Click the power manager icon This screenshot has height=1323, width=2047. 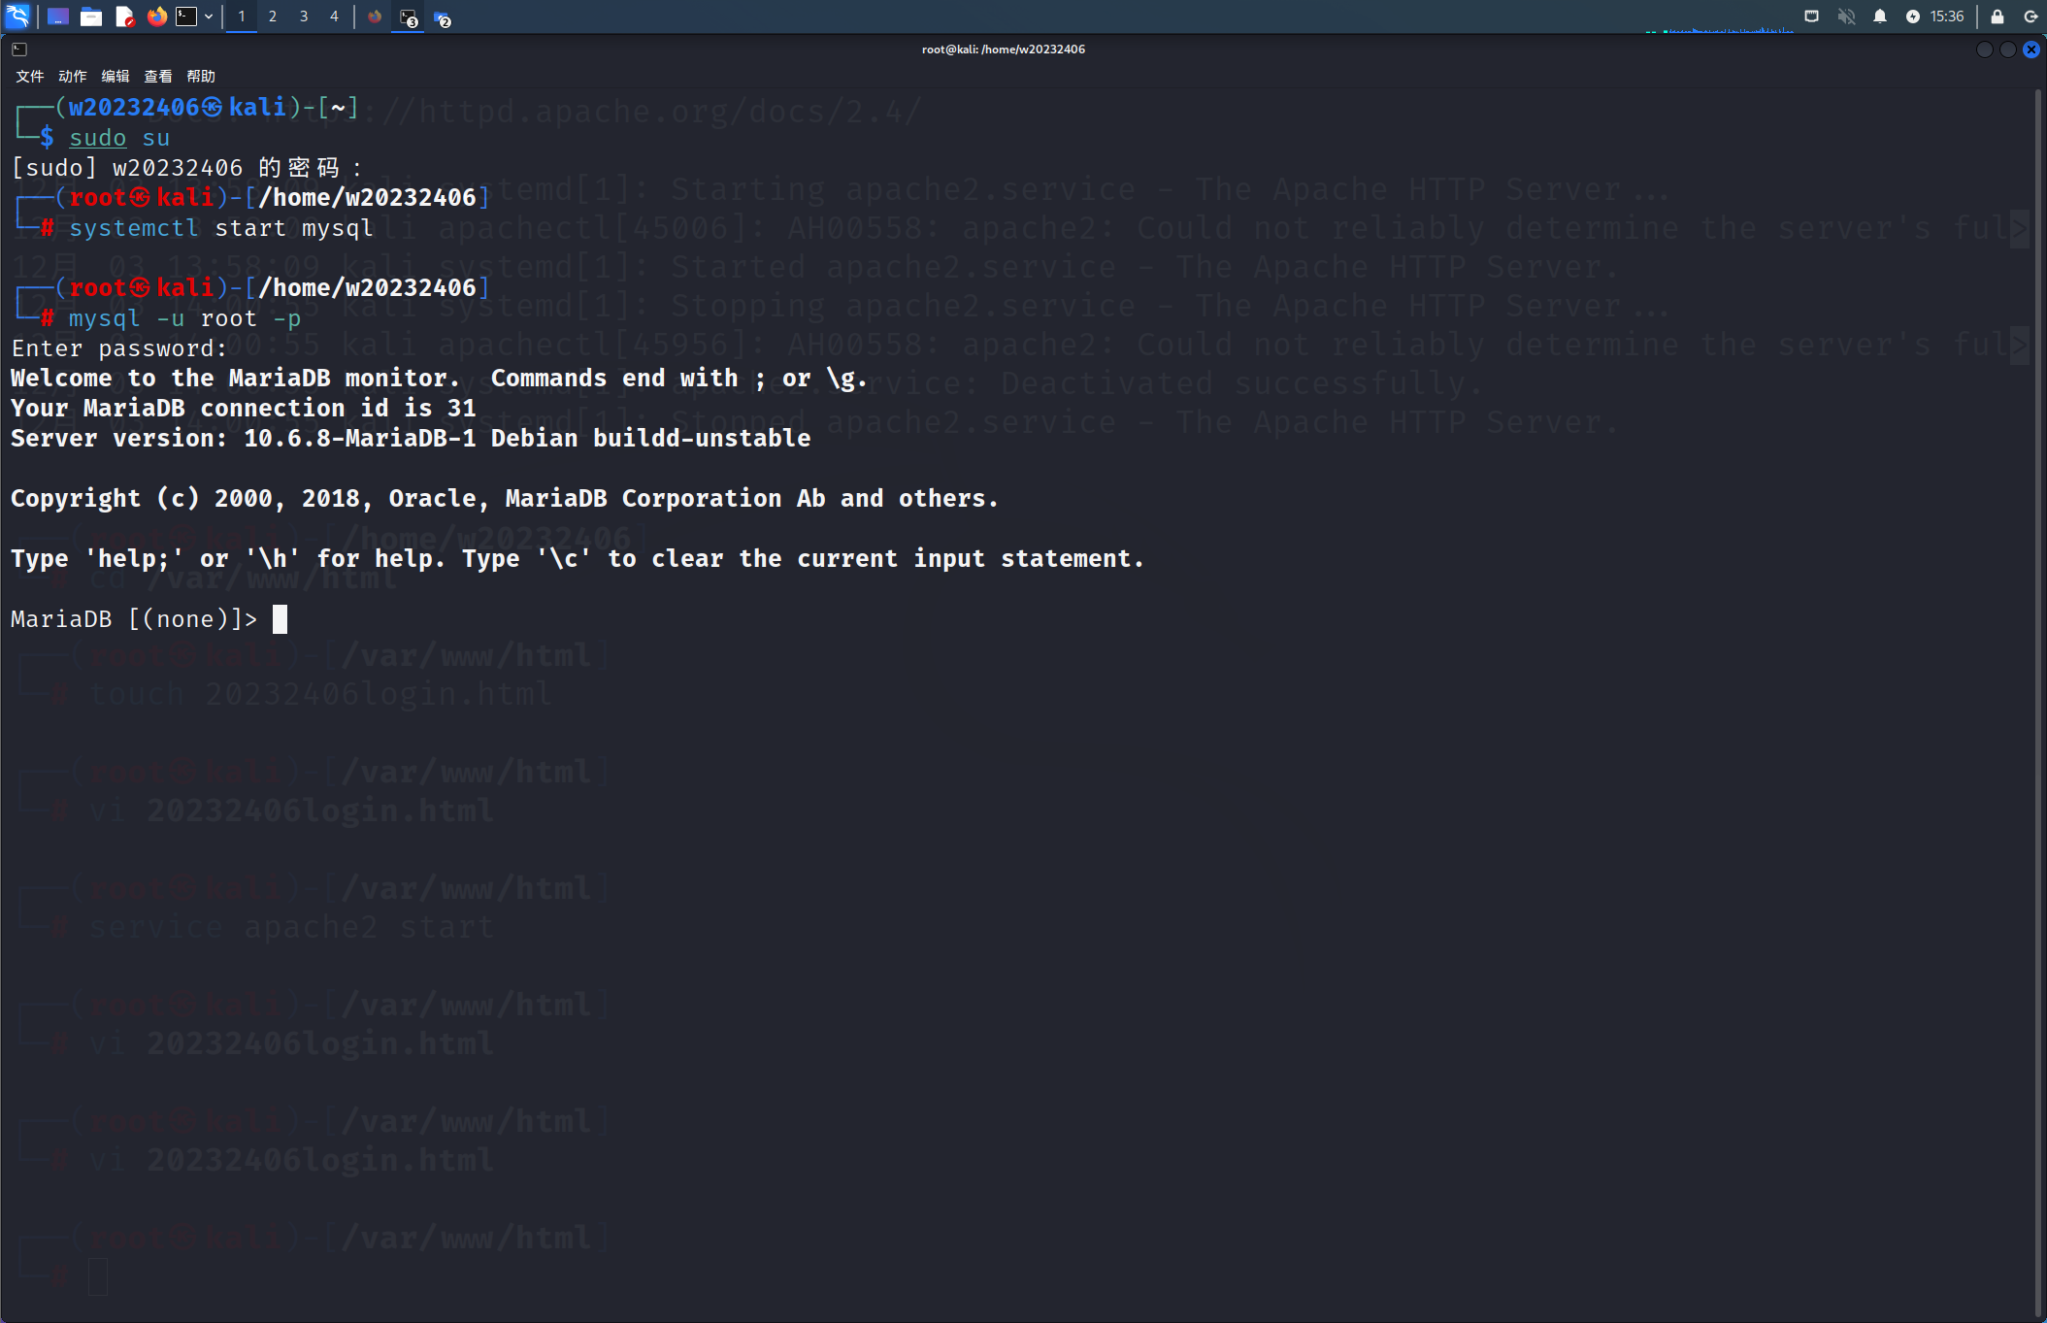click(x=1912, y=17)
